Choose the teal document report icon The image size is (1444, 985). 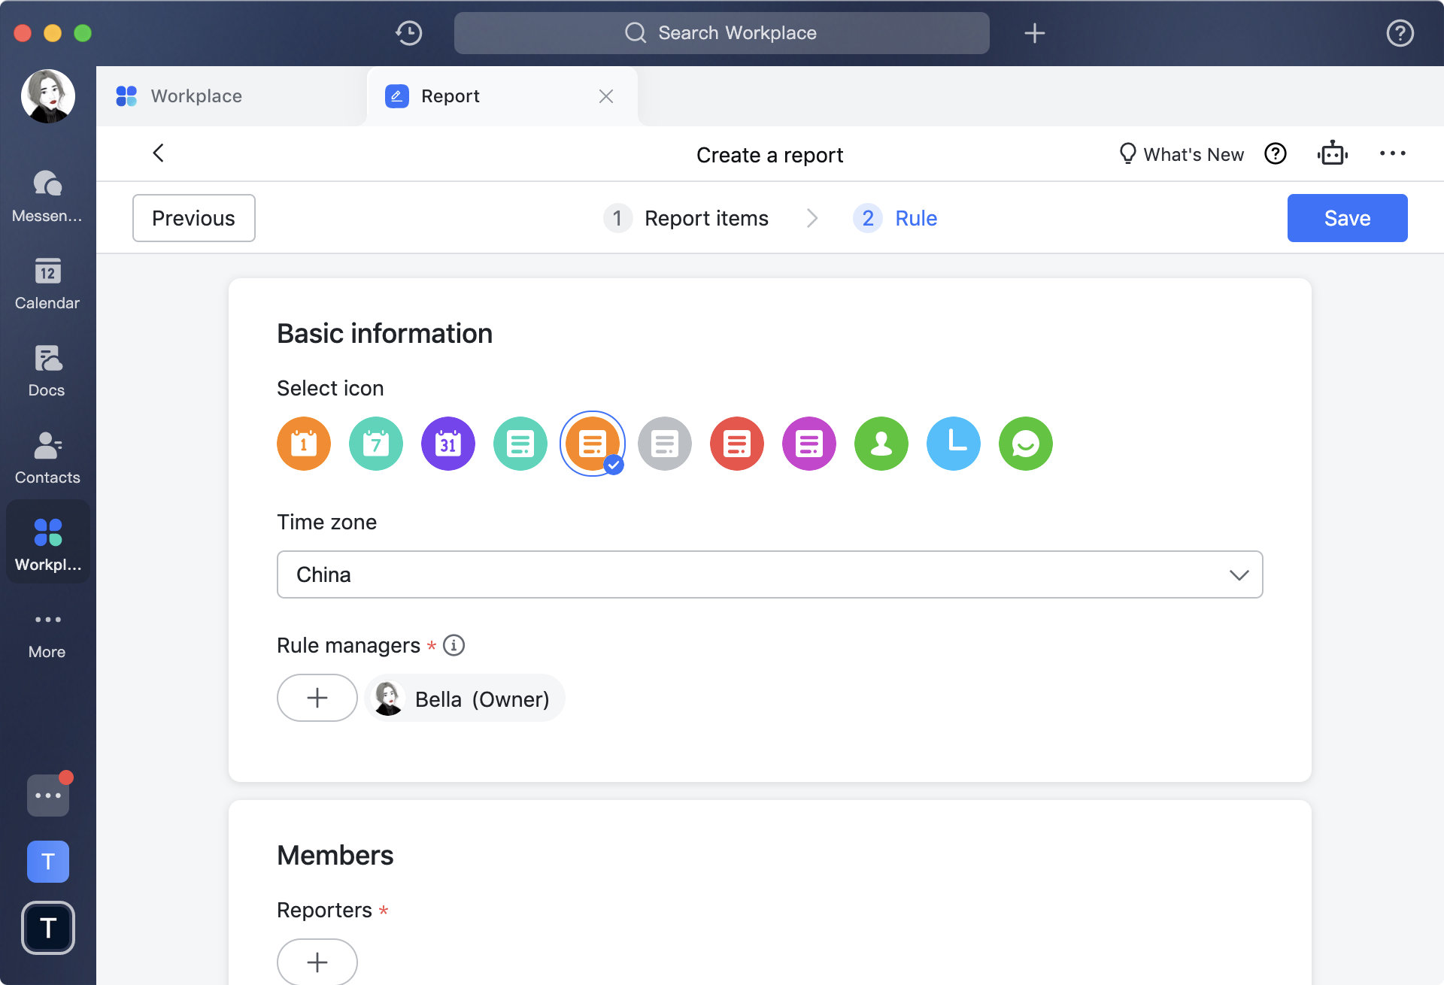pyautogui.click(x=520, y=444)
